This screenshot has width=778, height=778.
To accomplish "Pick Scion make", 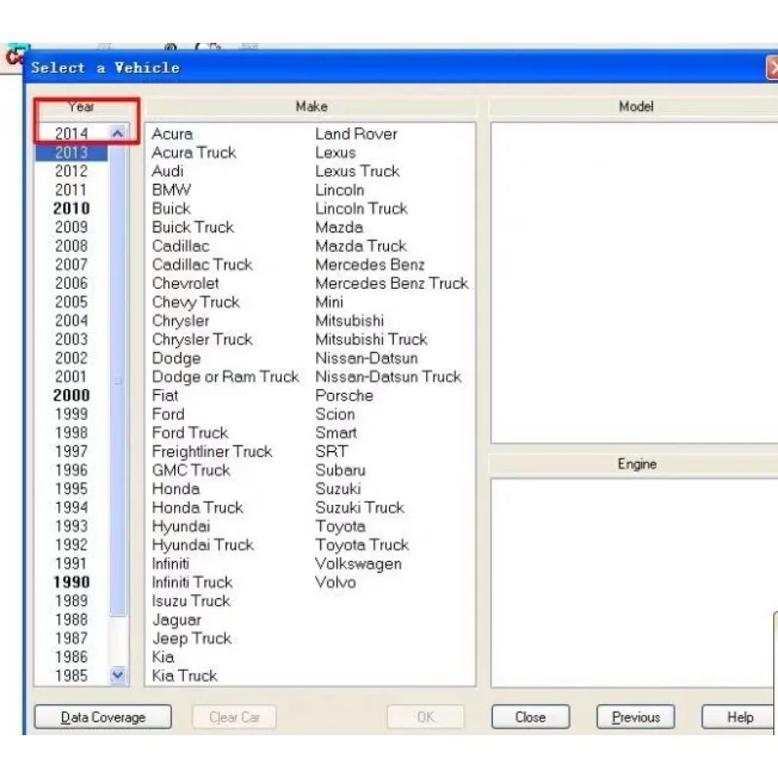I will point(336,414).
